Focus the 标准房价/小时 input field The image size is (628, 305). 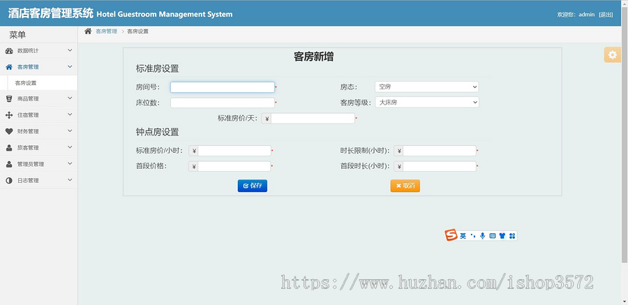pos(234,151)
